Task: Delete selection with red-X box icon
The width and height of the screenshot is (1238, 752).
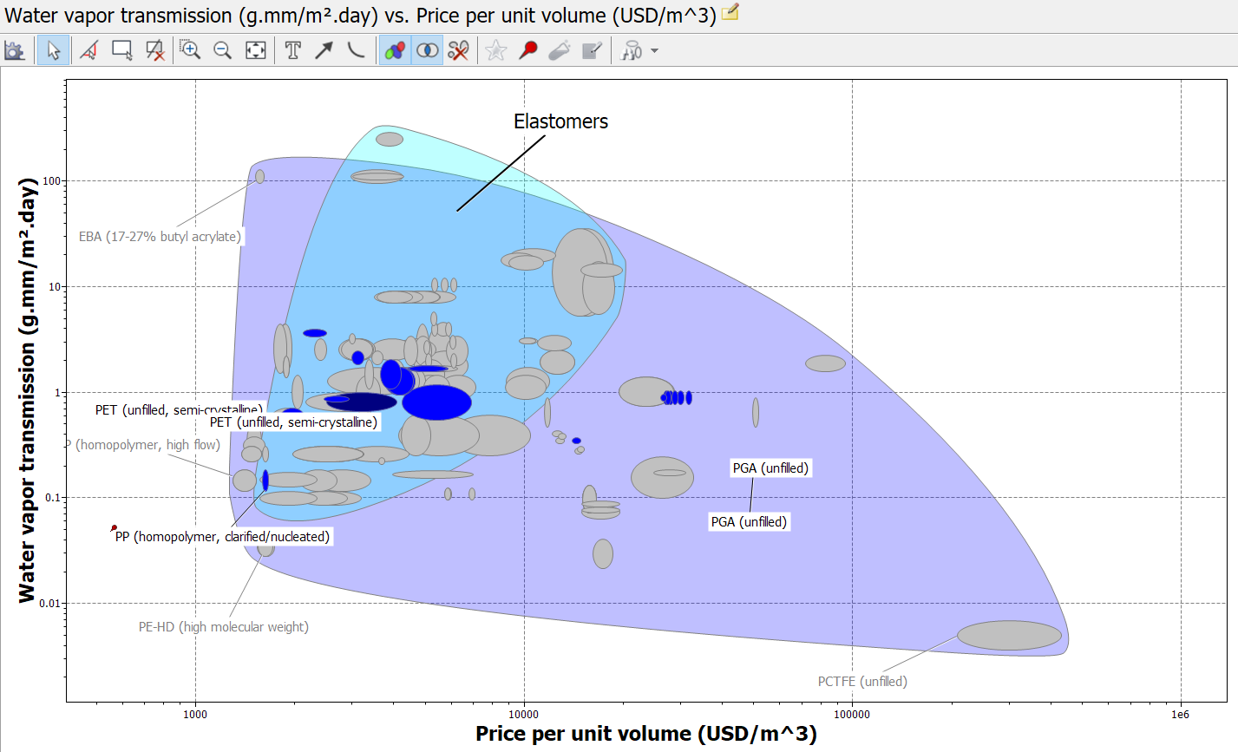Action: (x=155, y=50)
